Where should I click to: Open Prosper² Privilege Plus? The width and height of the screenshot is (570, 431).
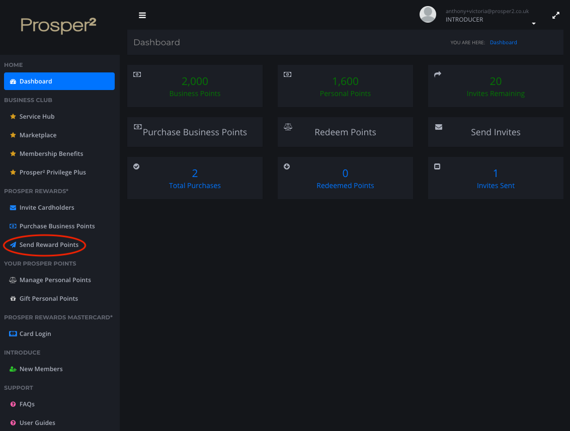pos(53,173)
